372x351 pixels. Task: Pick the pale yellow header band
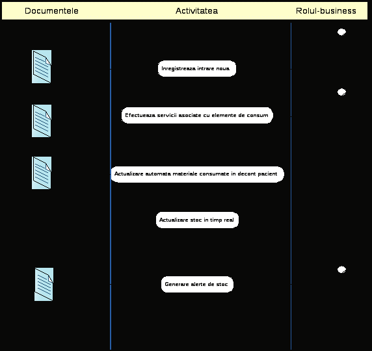click(x=185, y=10)
